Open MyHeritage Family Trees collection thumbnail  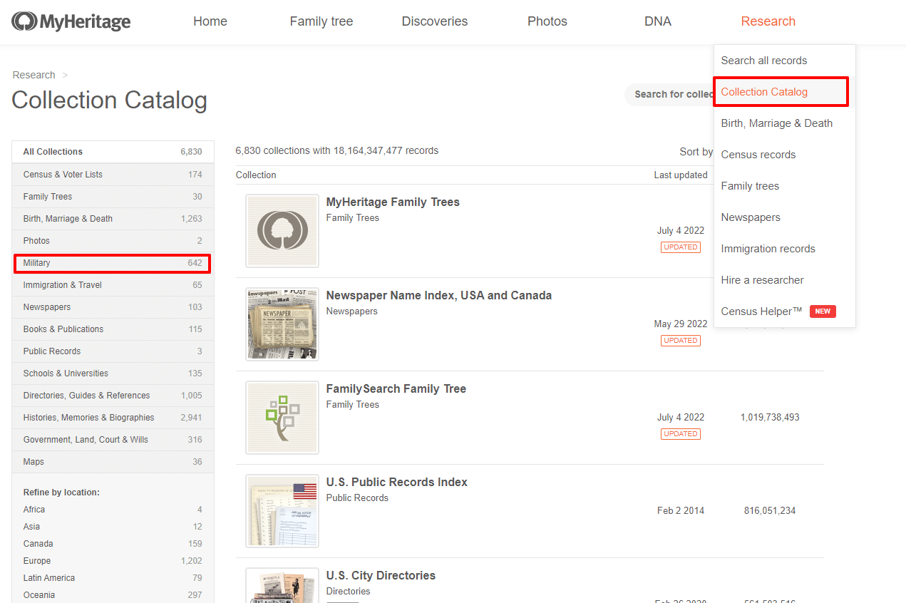point(282,231)
